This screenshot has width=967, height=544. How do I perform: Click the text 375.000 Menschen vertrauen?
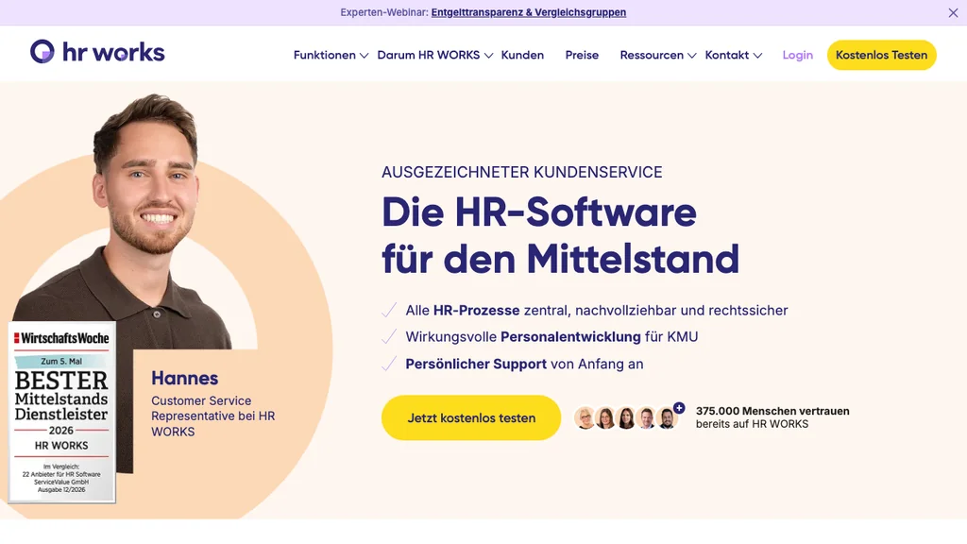(772, 411)
